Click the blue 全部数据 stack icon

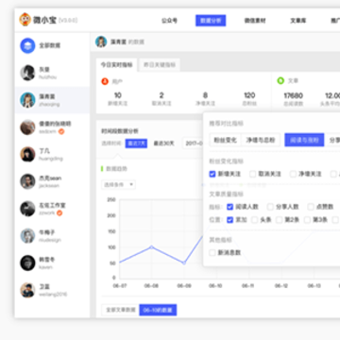tap(27, 45)
